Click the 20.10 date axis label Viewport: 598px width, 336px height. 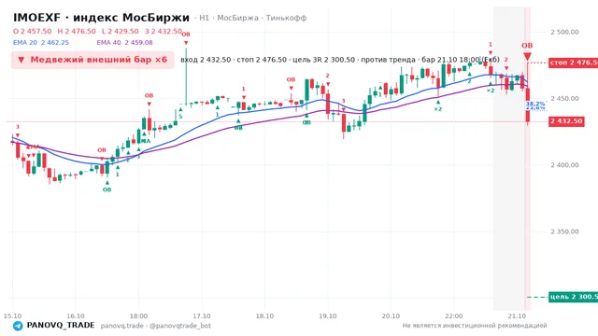[x=391, y=316]
